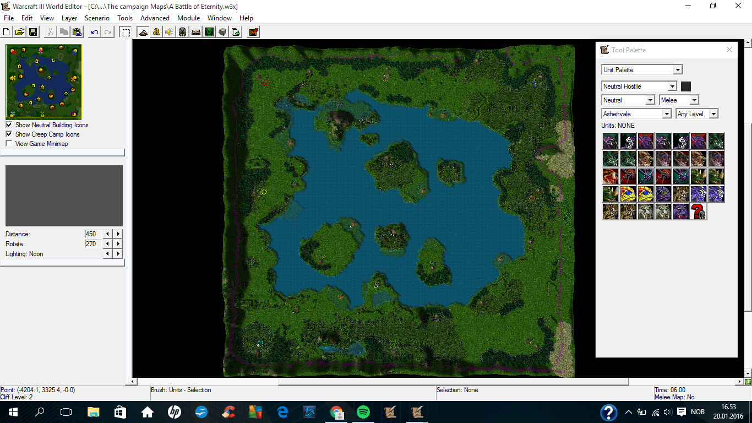The width and height of the screenshot is (752, 423).
Task: Select the orange roaring beast unit icon
Action: [611, 176]
